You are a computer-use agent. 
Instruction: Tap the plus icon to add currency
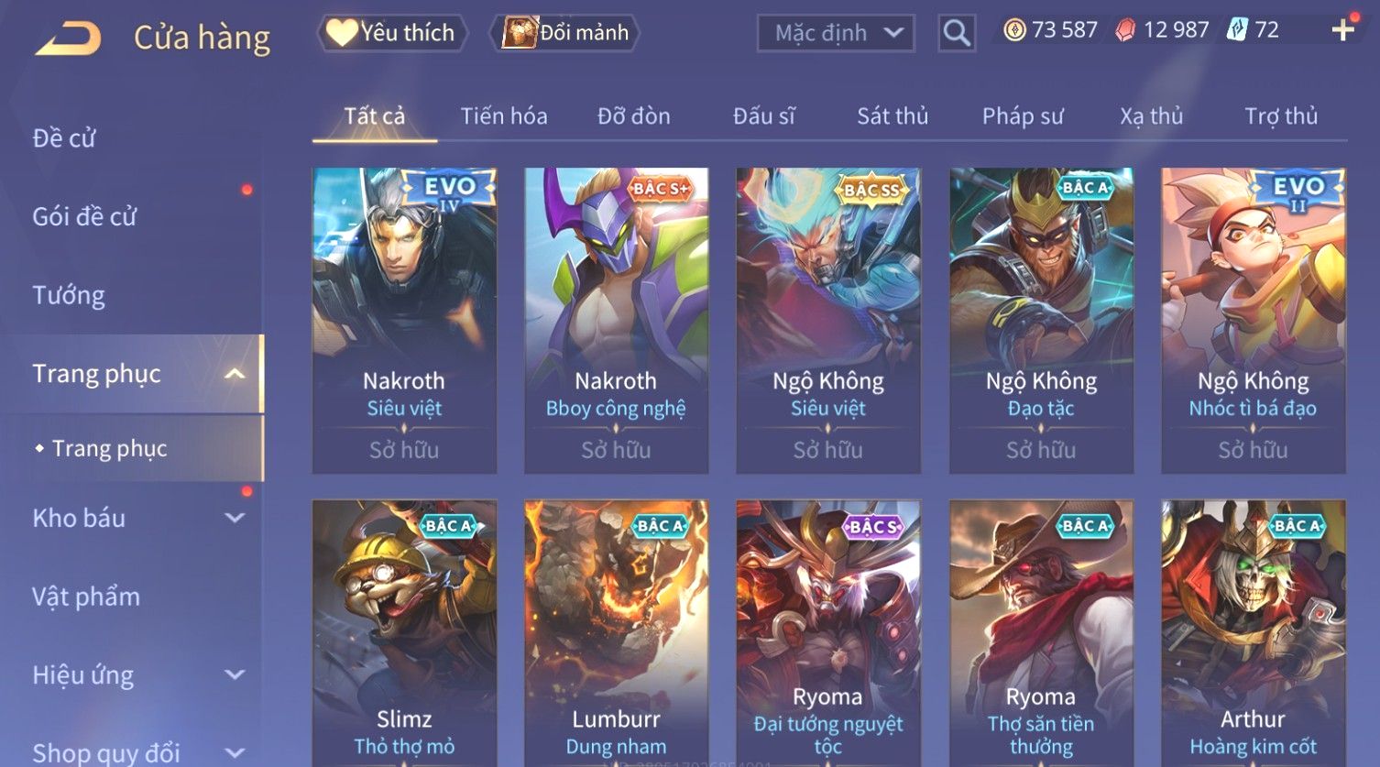1342,30
